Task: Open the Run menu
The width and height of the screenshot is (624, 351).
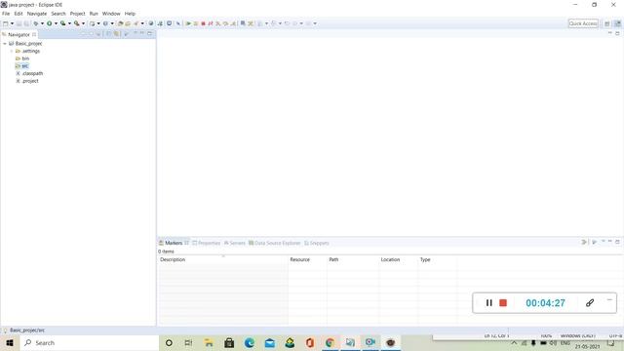Action: (x=94, y=14)
